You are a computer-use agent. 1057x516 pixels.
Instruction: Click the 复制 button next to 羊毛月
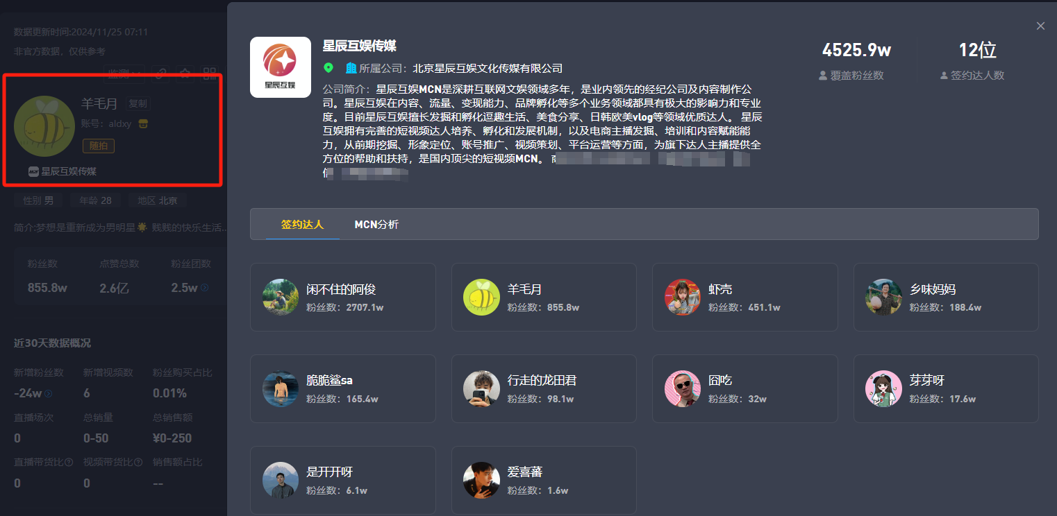[138, 104]
